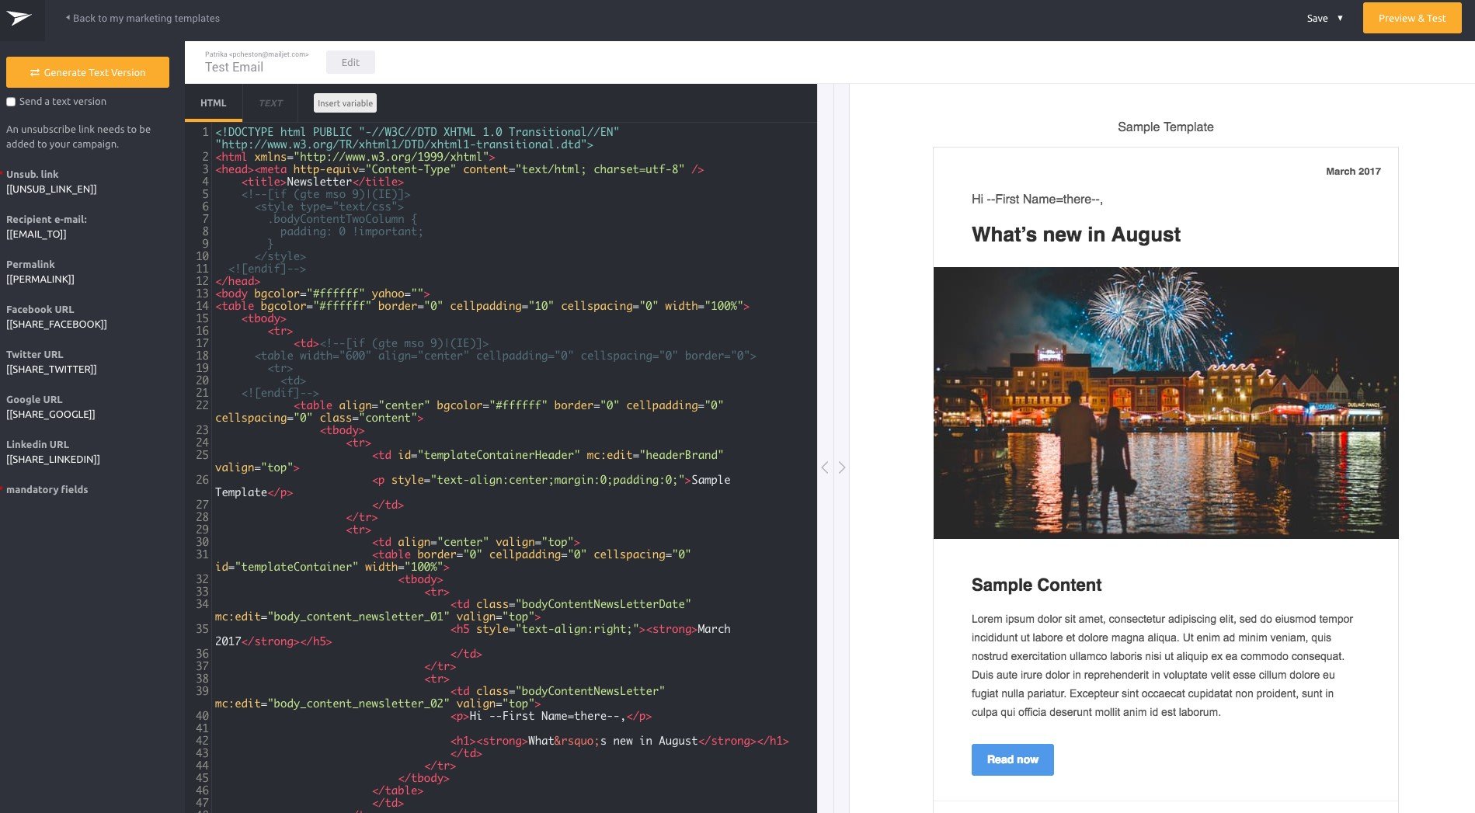Go back to my marketing templates

(146, 18)
